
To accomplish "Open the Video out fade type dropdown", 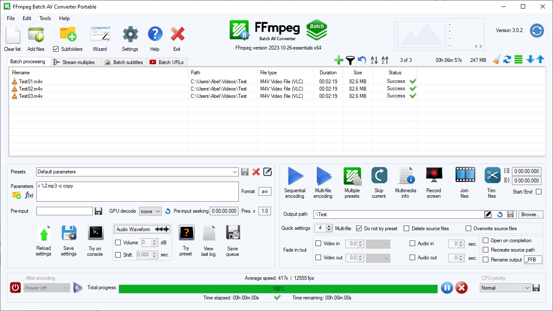I will pos(378,258).
